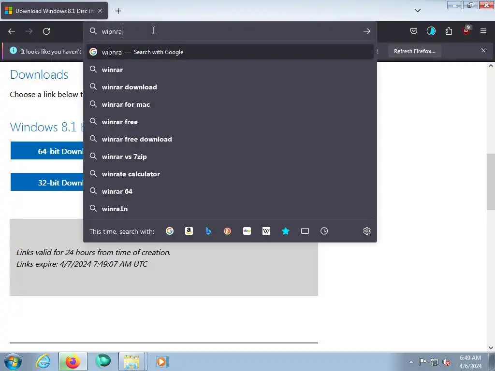Image resolution: width=495 pixels, height=371 pixels.
Task: Click the 64-bit Download button
Action: pyautogui.click(x=47, y=151)
